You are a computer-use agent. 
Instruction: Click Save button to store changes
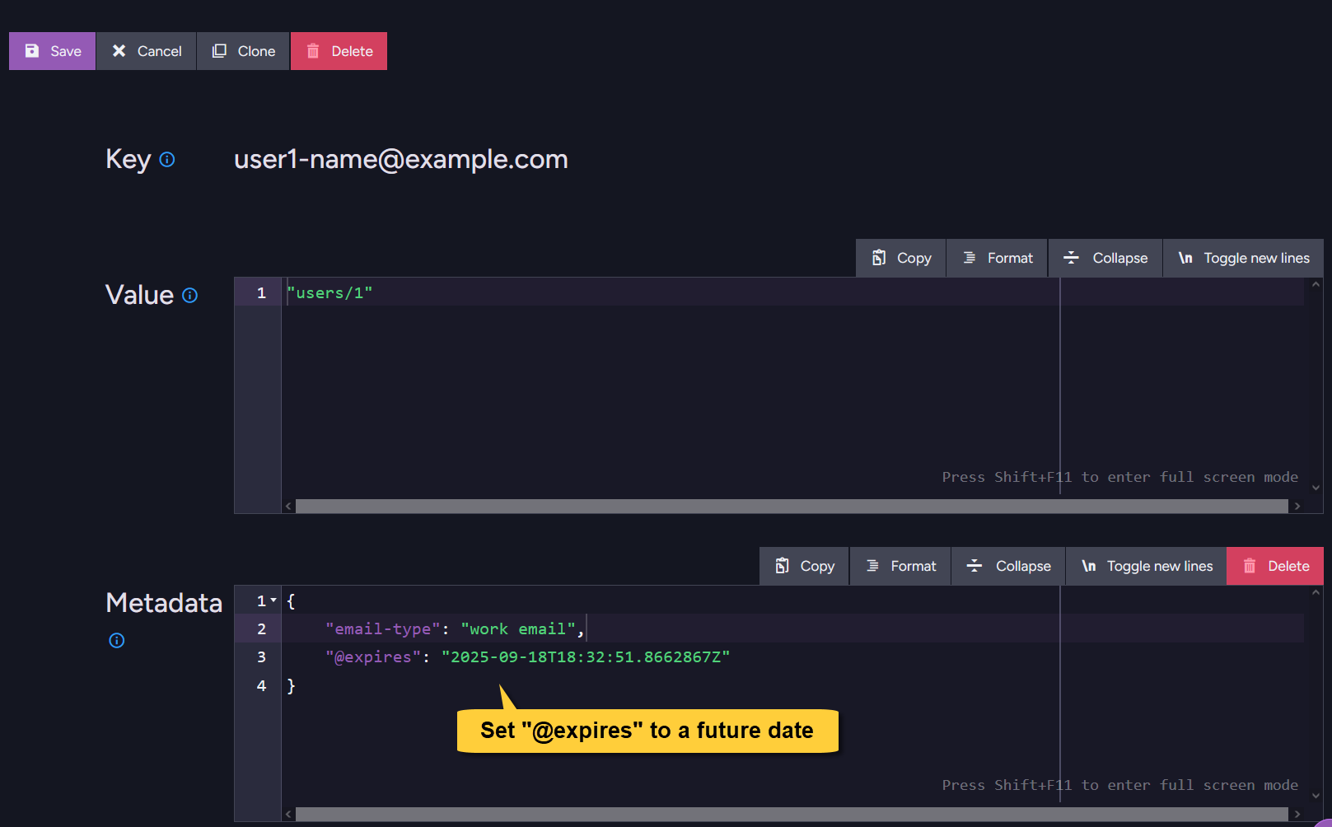click(x=53, y=51)
